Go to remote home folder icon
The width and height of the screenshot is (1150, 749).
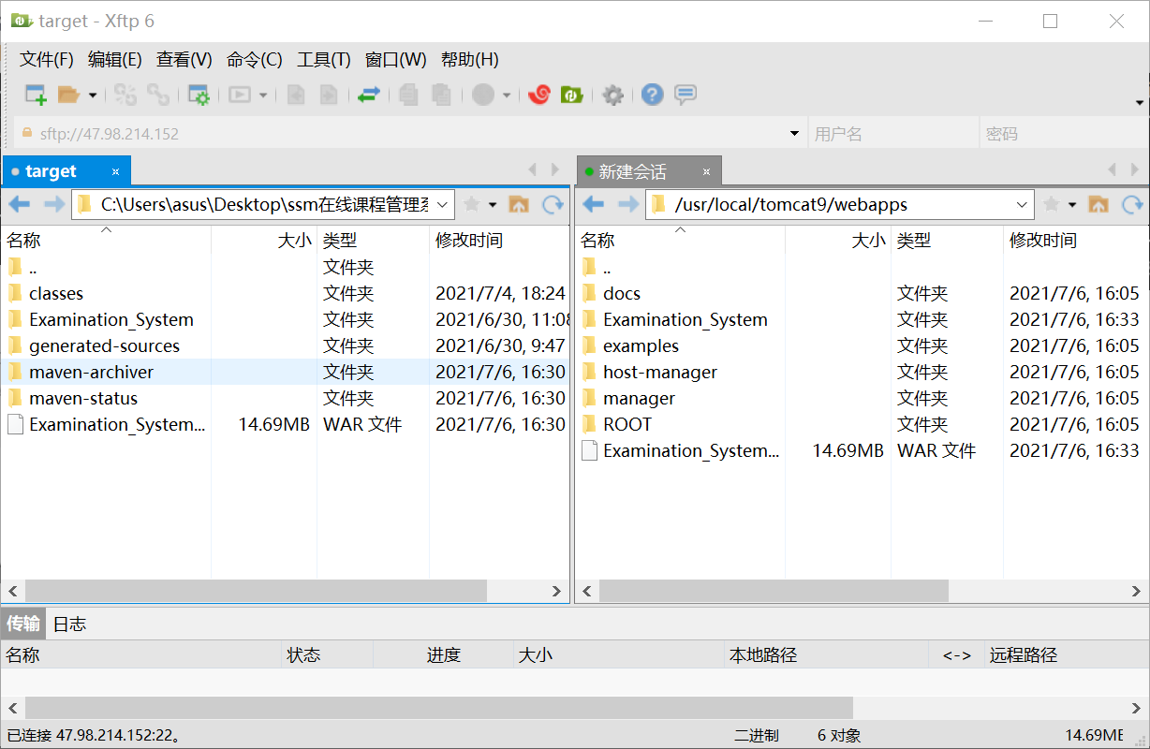pyautogui.click(x=1098, y=204)
